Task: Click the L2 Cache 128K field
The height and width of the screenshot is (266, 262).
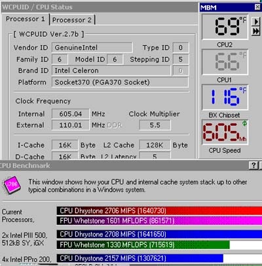Action: click(x=155, y=145)
